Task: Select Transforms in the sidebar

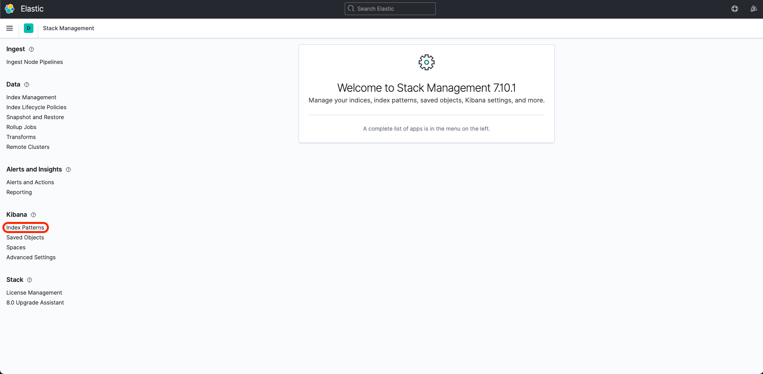Action: point(21,137)
